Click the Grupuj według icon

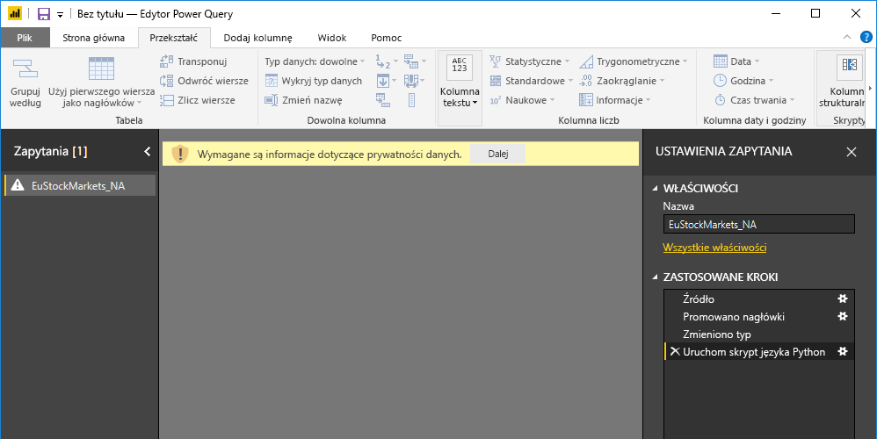coord(25,68)
